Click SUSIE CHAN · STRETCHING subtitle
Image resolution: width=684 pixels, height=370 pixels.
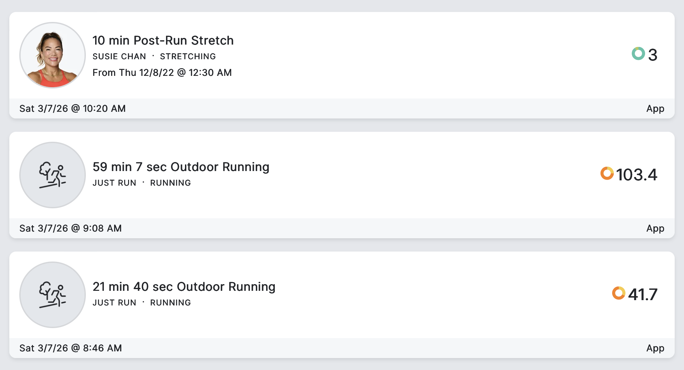(154, 57)
